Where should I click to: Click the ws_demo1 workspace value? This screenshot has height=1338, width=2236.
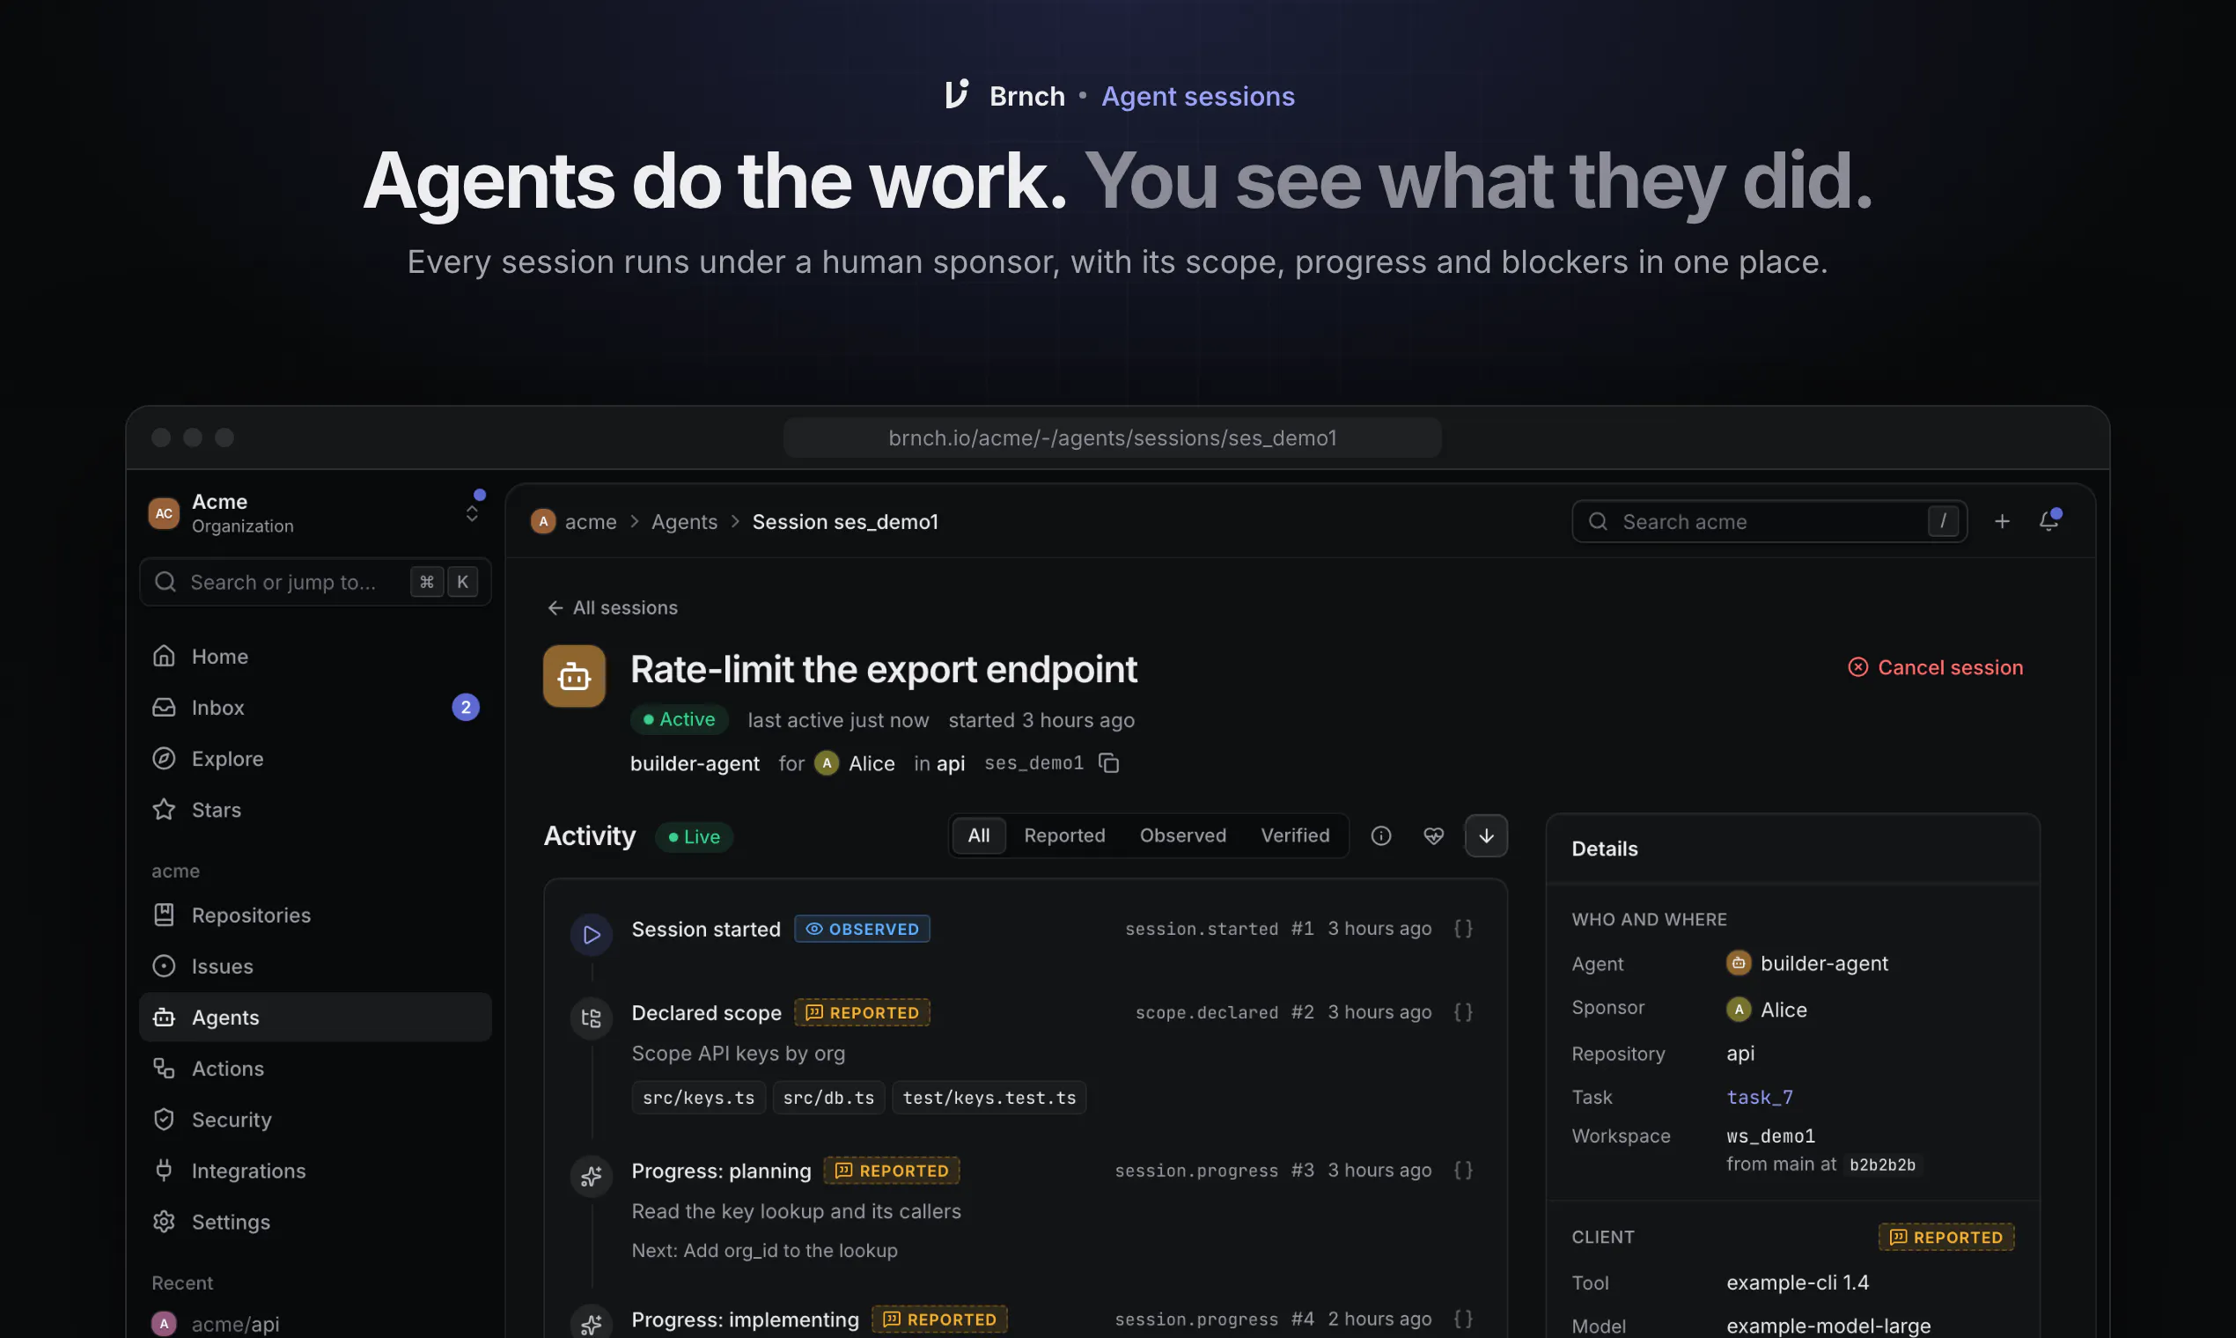pos(1769,1136)
